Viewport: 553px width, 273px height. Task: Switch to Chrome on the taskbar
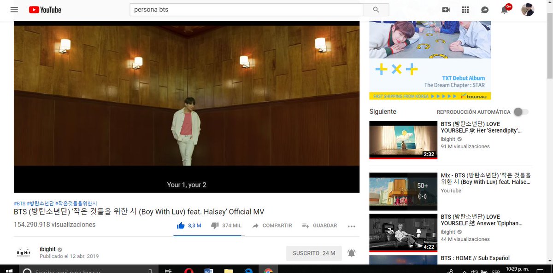point(268,270)
